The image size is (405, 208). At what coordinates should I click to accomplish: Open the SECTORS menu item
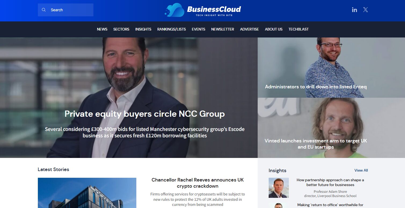tap(121, 29)
